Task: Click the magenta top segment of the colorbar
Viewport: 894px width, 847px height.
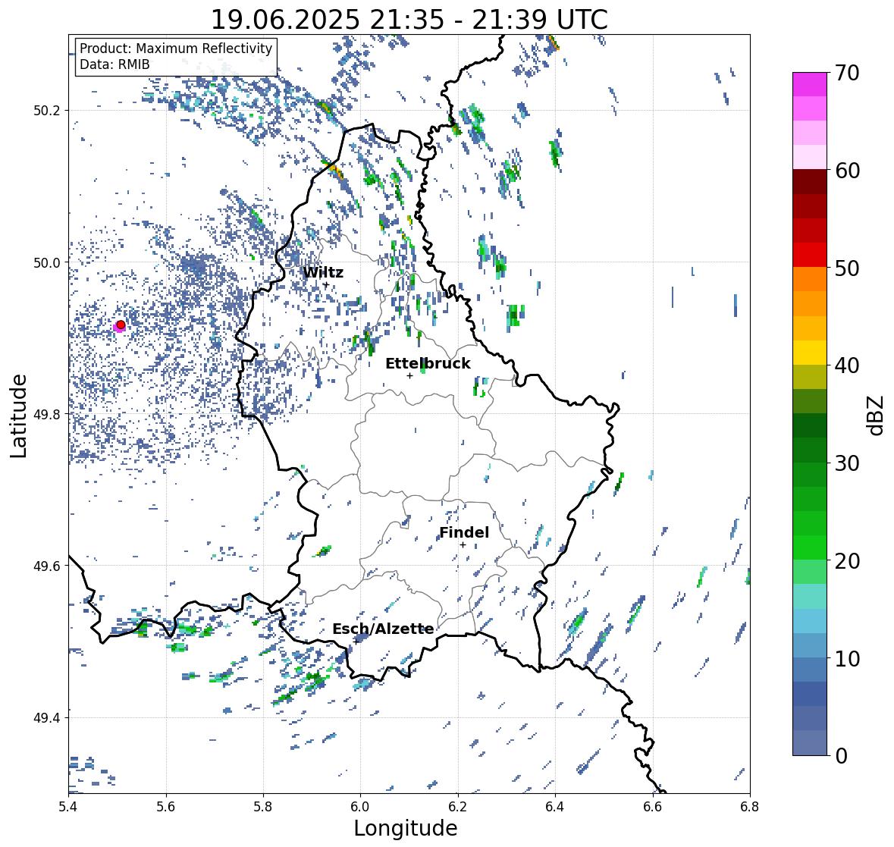Action: [x=810, y=84]
